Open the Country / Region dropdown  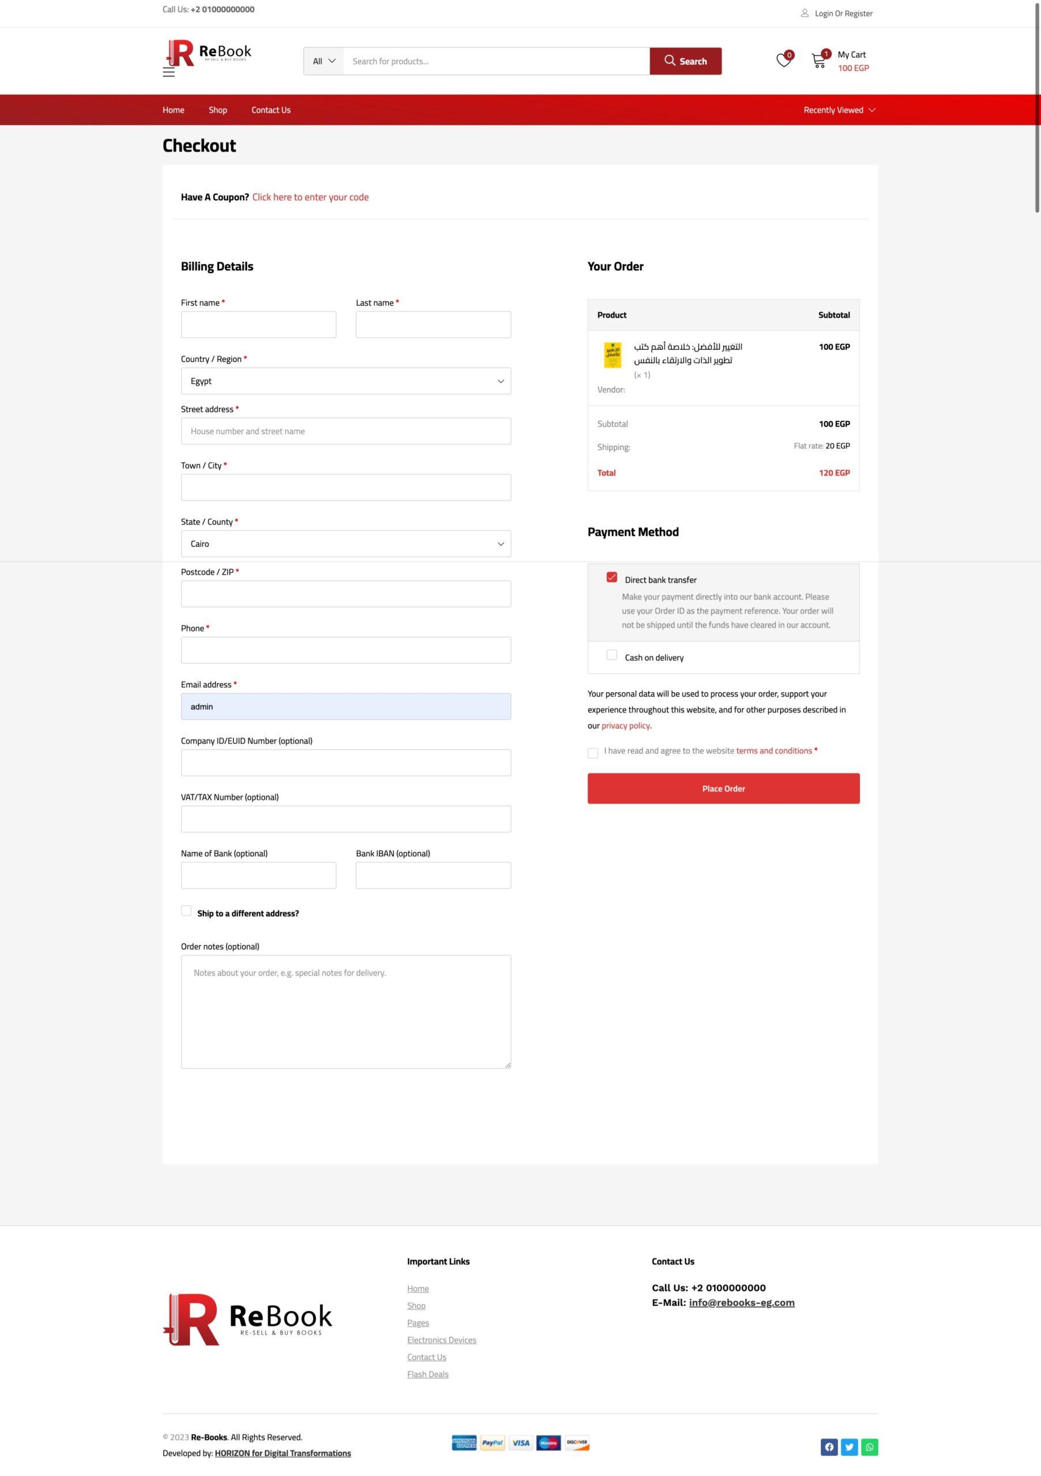pyautogui.click(x=346, y=381)
